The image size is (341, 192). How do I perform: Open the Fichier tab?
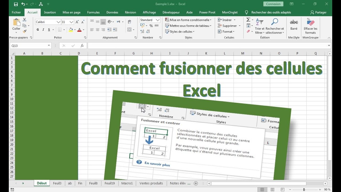(16, 12)
